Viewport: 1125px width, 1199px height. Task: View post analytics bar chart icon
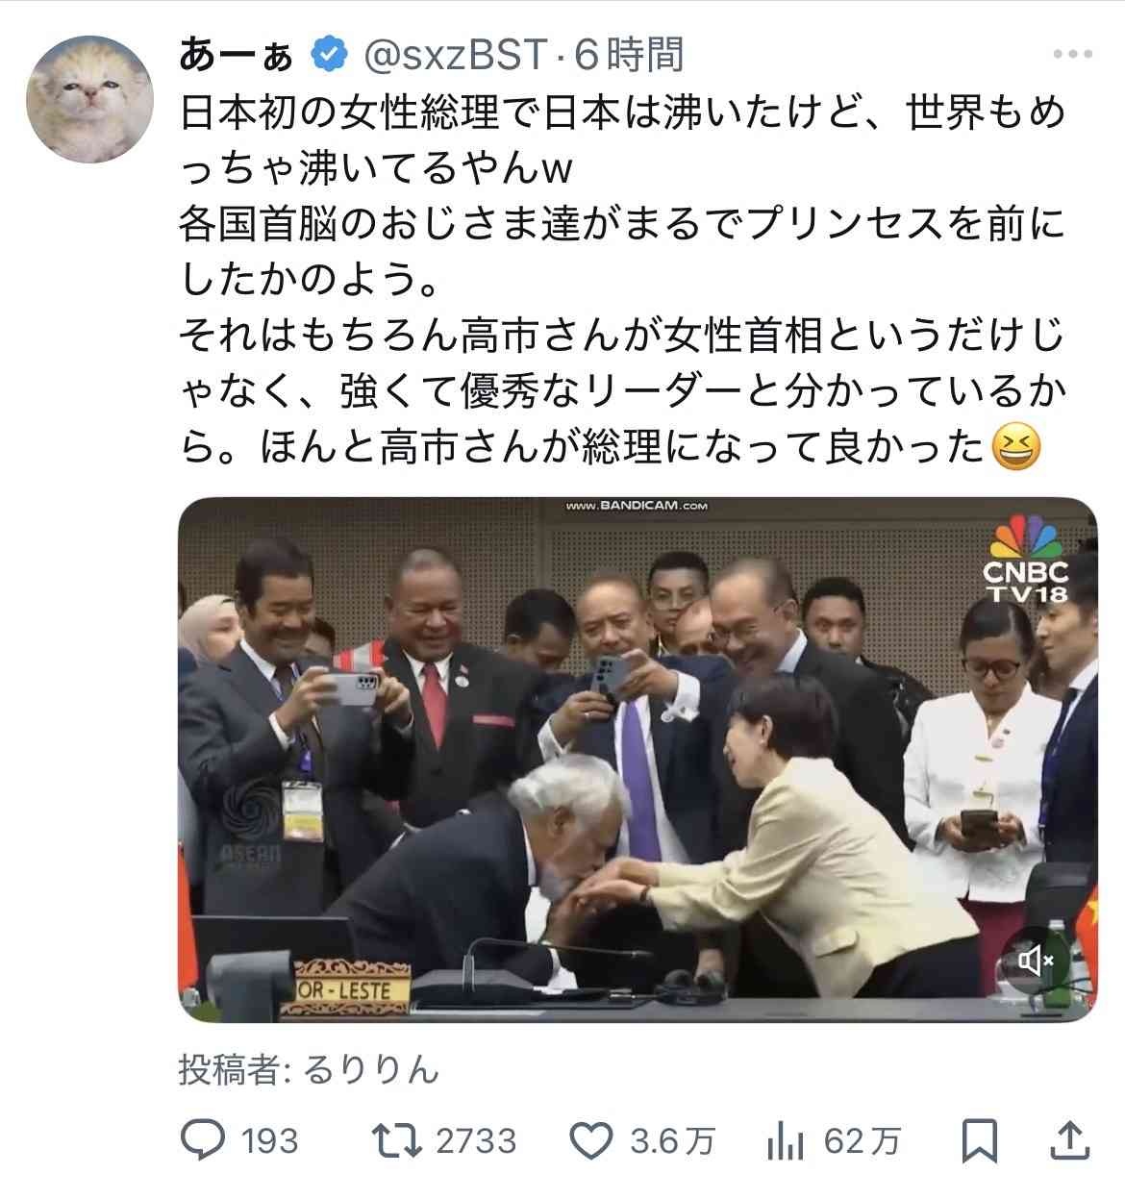pyautogui.click(x=786, y=1141)
